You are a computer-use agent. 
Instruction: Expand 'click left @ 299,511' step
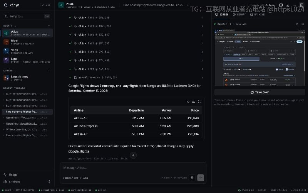136,52
